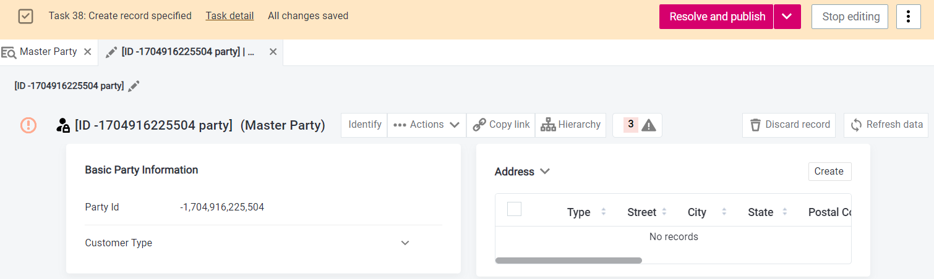Open the Hierarchy view
Screen dimensions: 934x279
click(570, 125)
